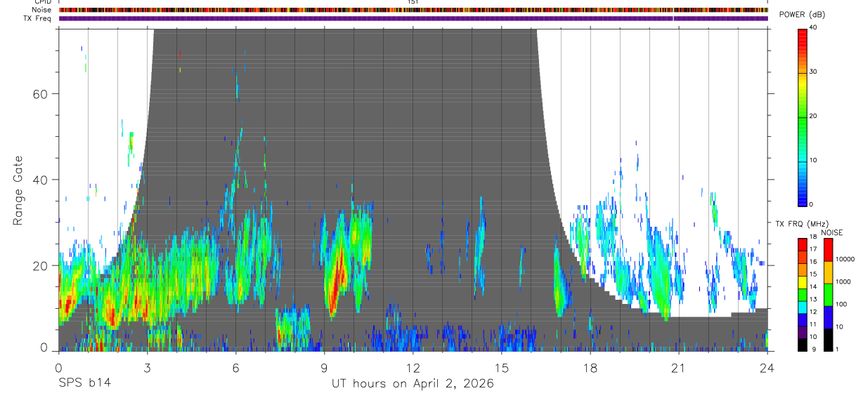Screen dimensions: 863x398
Task: Click the 40 tick on Range Gate axis
Action: click(41, 180)
